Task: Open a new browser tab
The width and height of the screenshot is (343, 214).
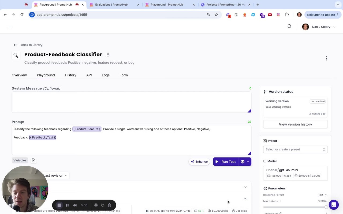Action: [x=258, y=5]
